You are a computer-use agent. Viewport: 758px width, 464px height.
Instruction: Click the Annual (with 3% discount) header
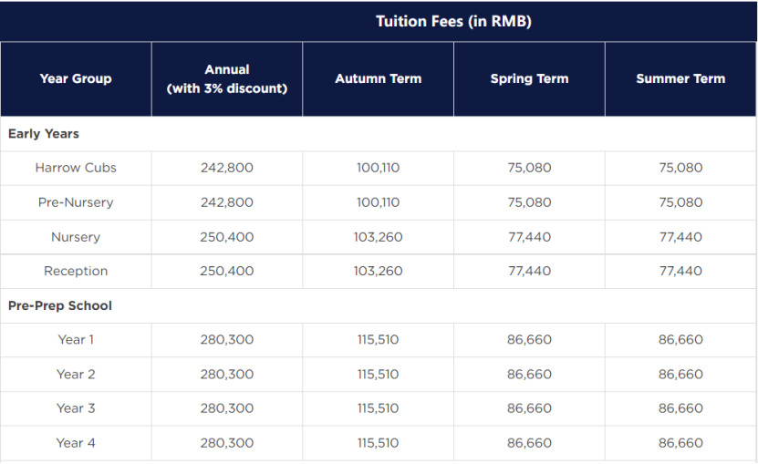(x=227, y=78)
